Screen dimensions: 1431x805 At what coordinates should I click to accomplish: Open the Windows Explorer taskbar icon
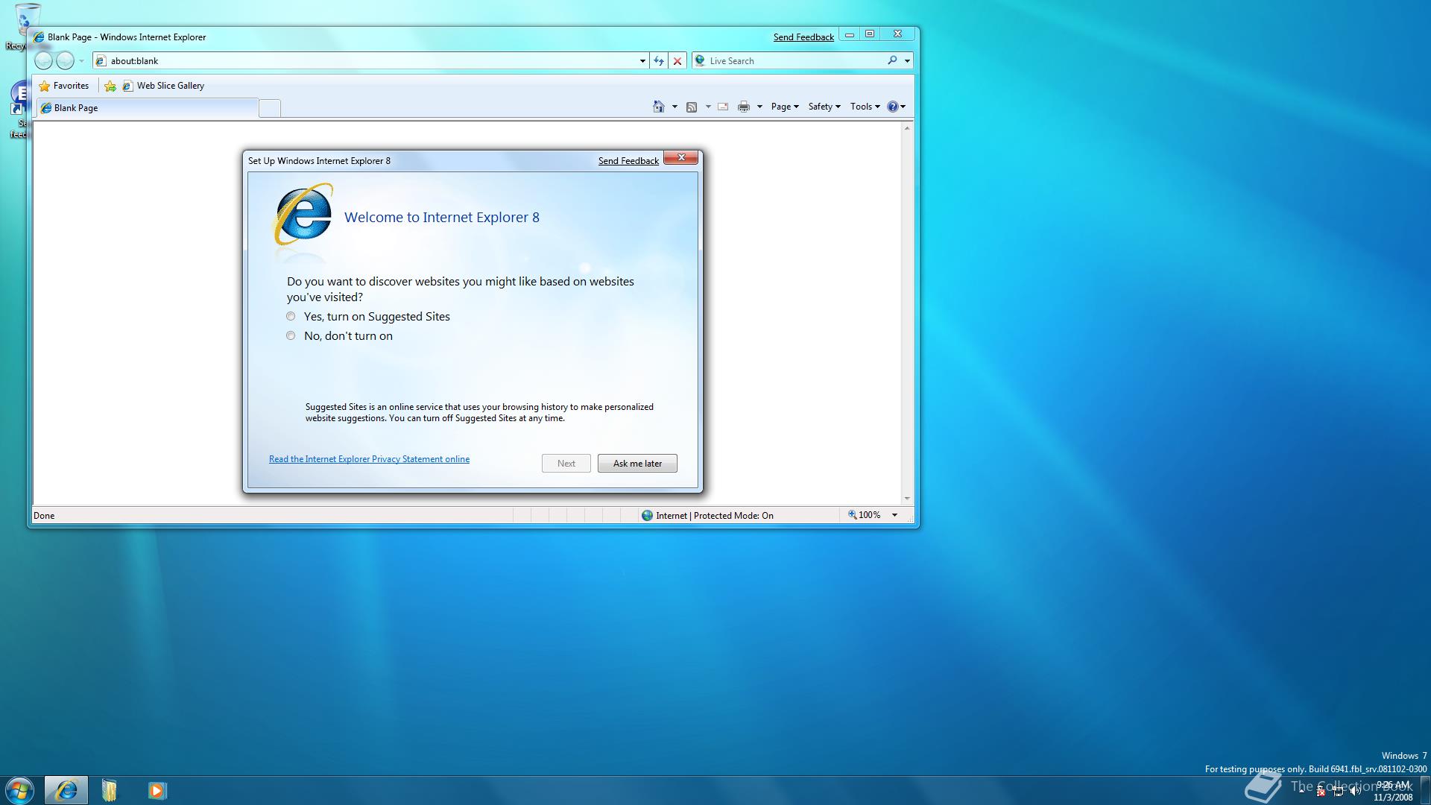point(110,790)
